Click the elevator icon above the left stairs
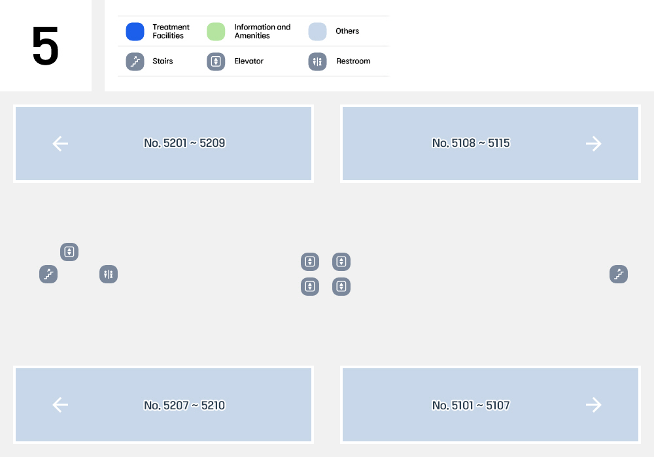 point(69,252)
